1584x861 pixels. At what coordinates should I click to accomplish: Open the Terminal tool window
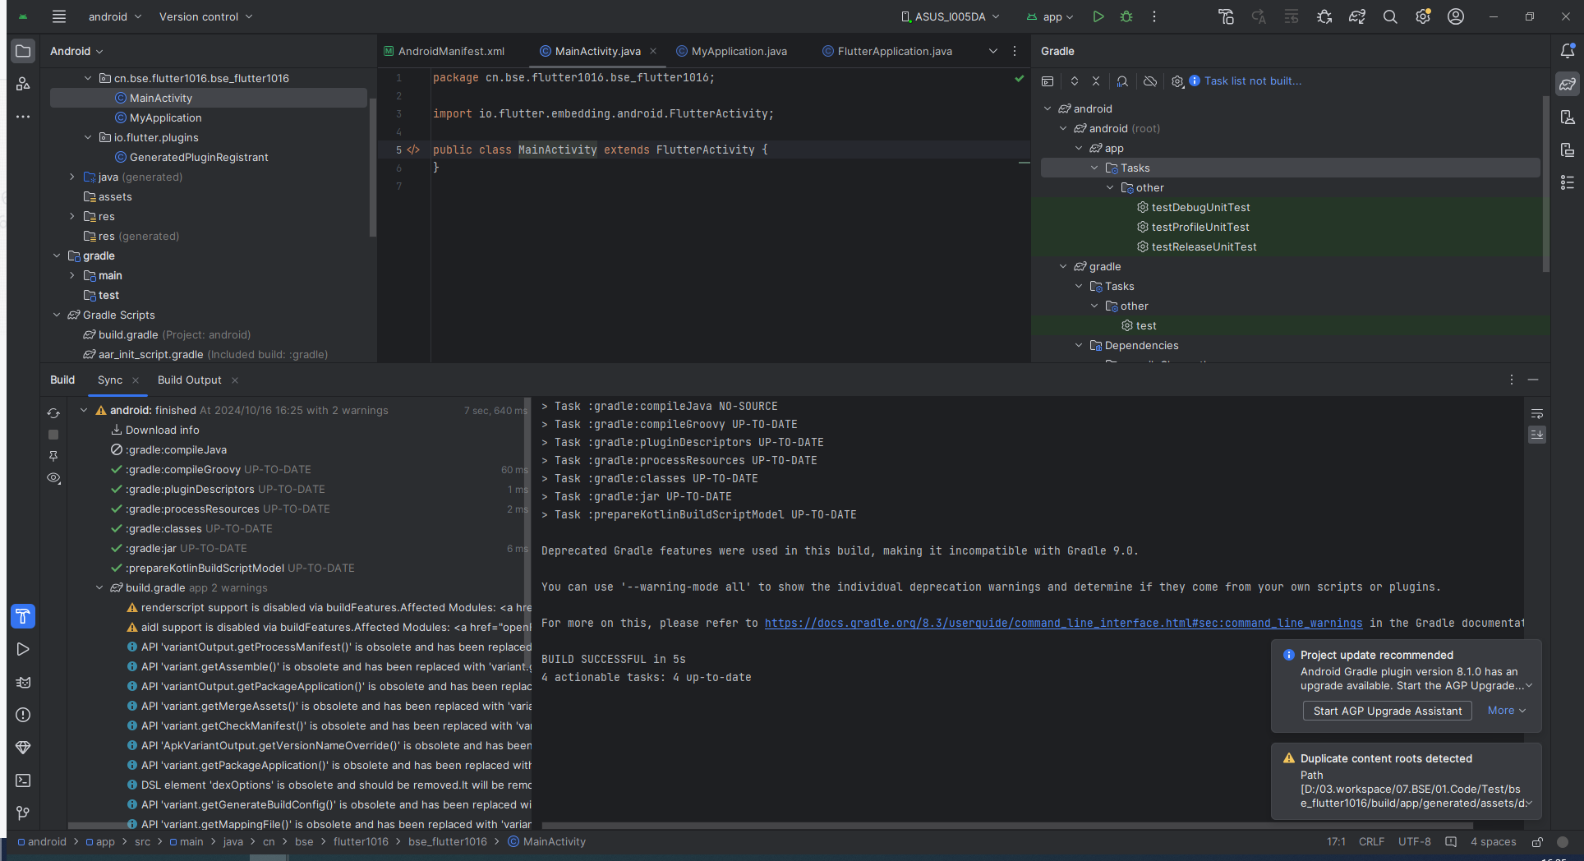23,780
